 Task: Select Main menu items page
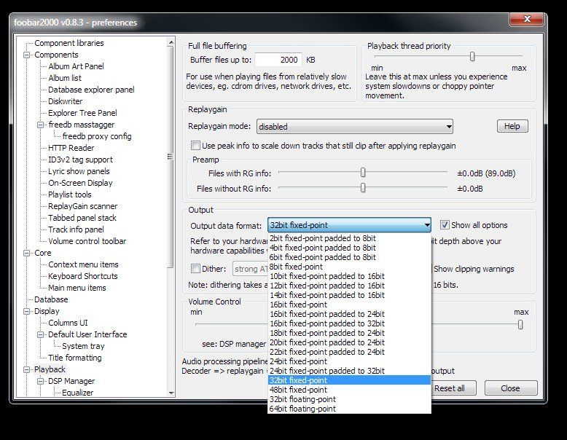pos(77,288)
